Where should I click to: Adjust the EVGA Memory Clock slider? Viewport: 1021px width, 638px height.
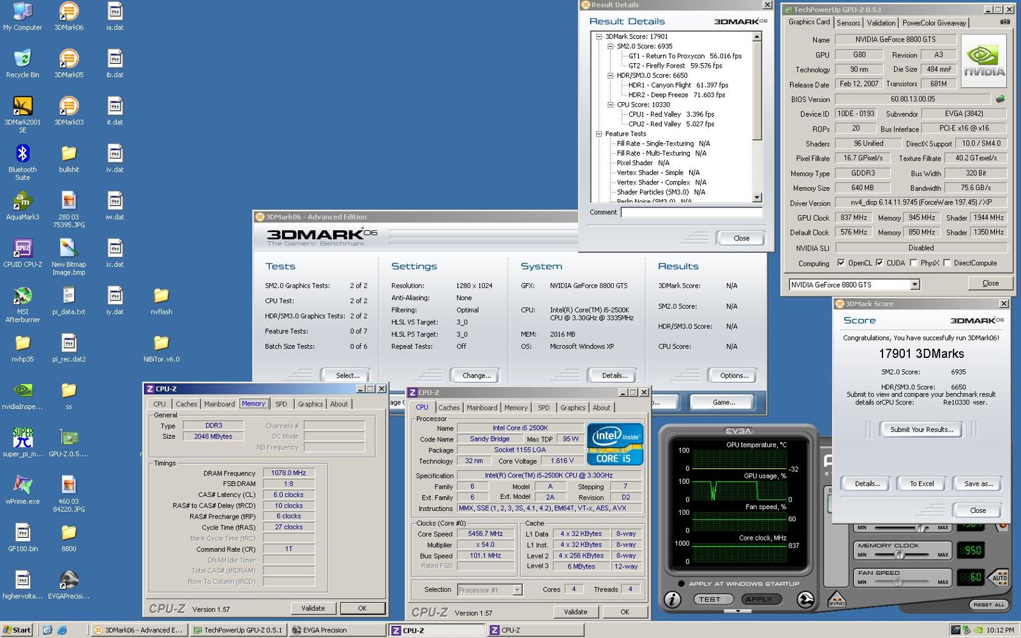(x=900, y=554)
